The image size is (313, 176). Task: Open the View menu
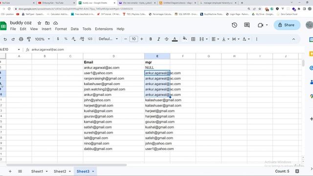(34, 29)
